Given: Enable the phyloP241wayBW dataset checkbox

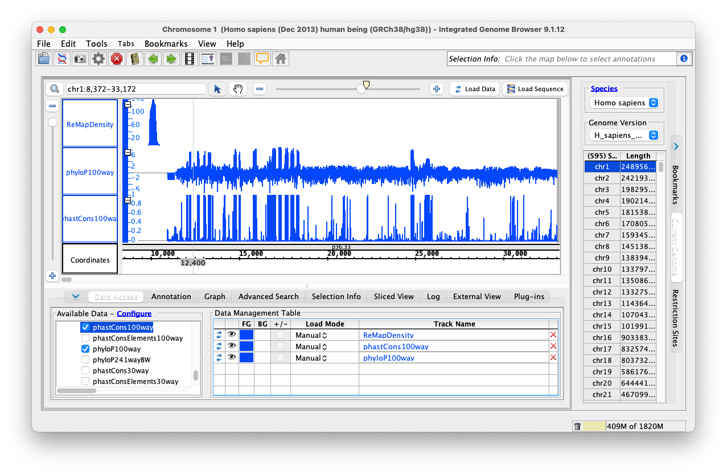Looking at the screenshot, I should click(x=85, y=359).
